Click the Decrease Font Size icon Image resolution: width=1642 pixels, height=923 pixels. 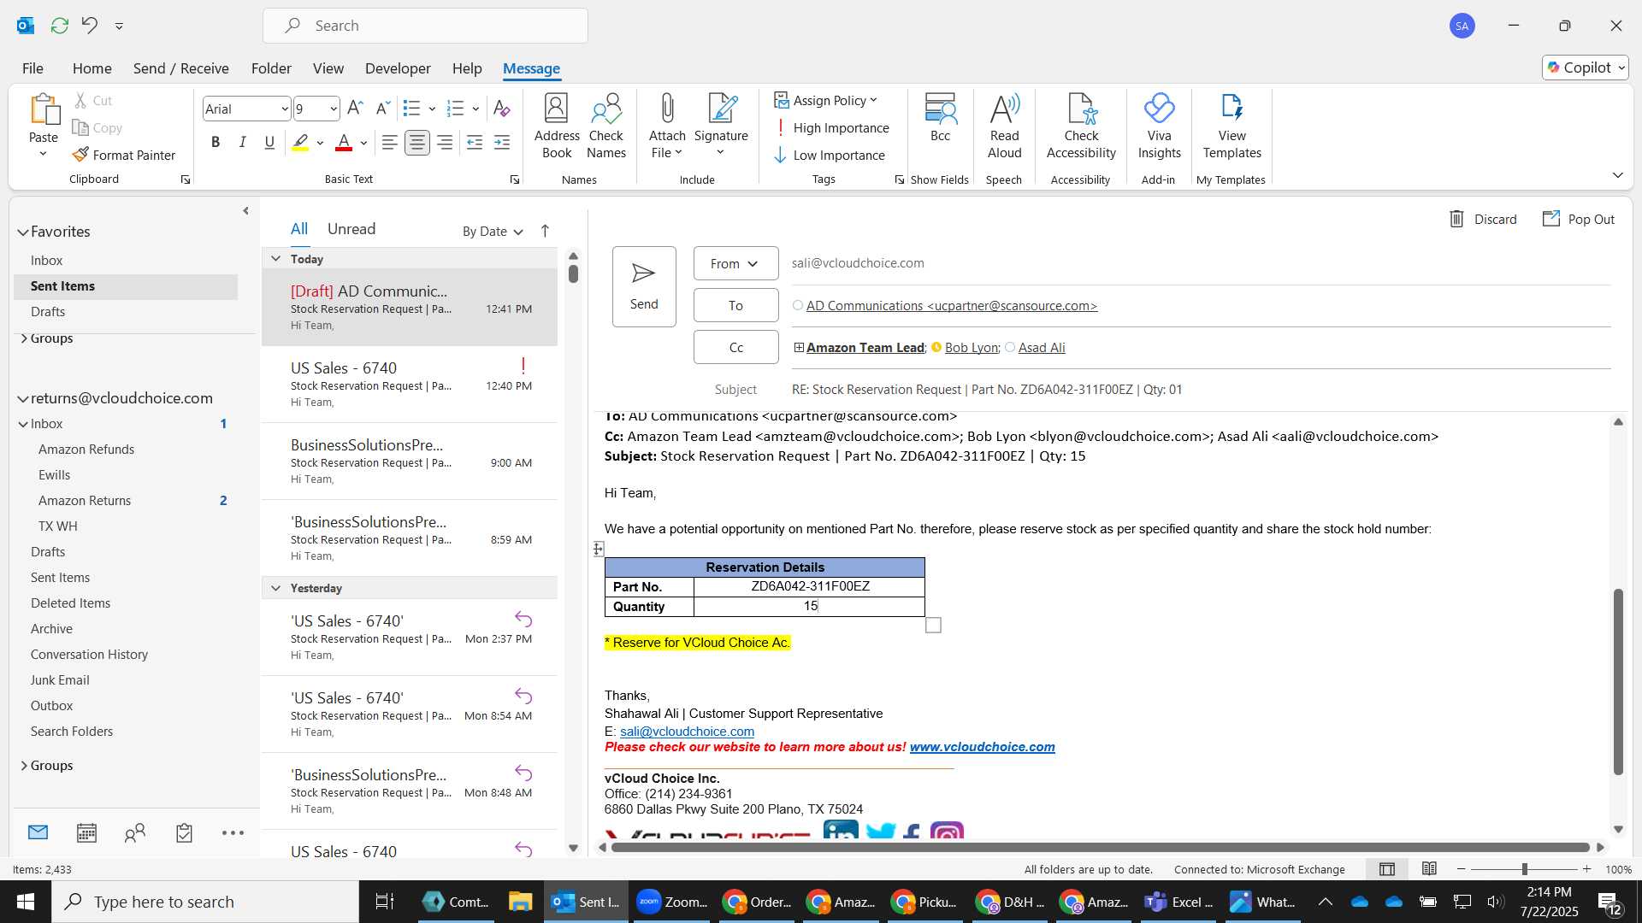coord(383,108)
